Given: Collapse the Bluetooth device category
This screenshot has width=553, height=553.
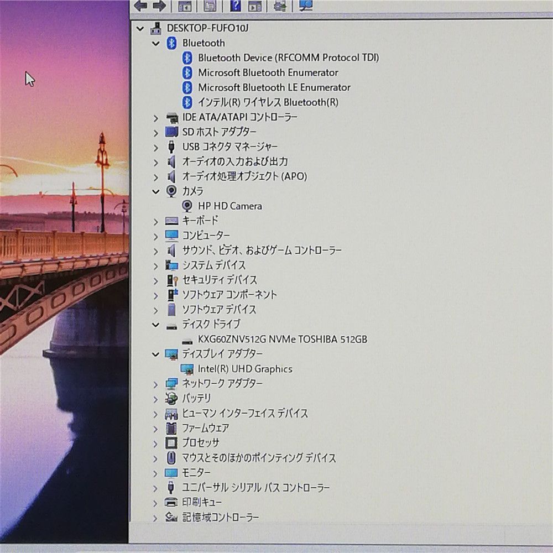Looking at the screenshot, I should (156, 43).
